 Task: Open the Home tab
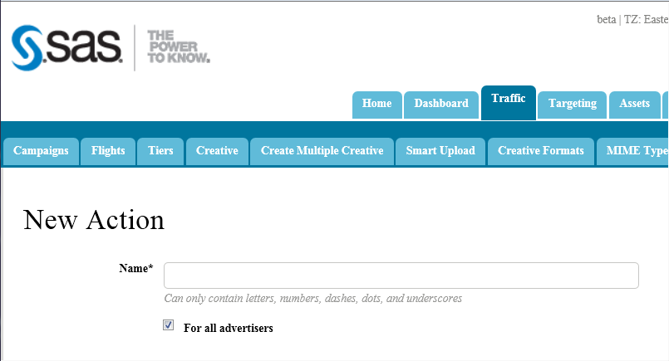376,104
